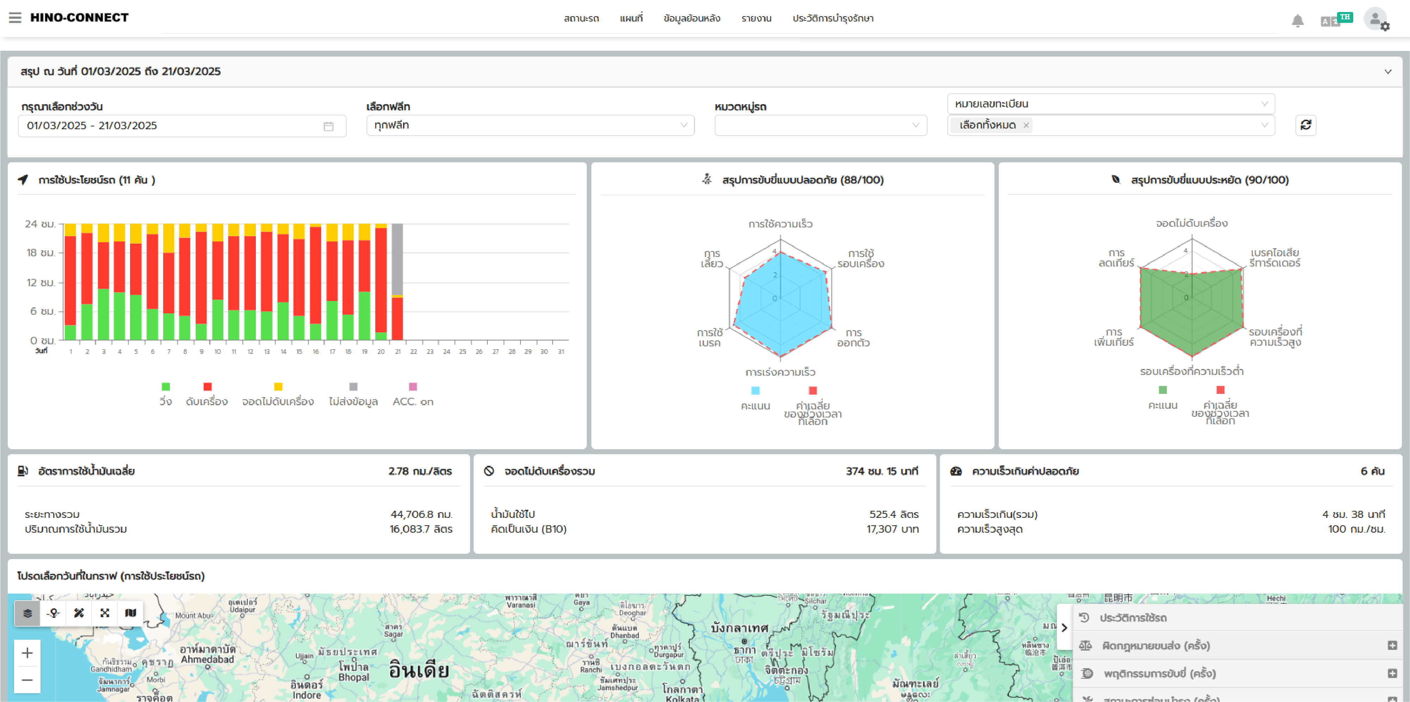Open the สถานะรถ menu
Image resolution: width=1410 pixels, height=702 pixels.
pyautogui.click(x=581, y=19)
